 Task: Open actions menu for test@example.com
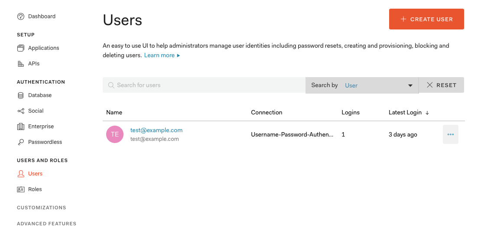[x=450, y=134]
